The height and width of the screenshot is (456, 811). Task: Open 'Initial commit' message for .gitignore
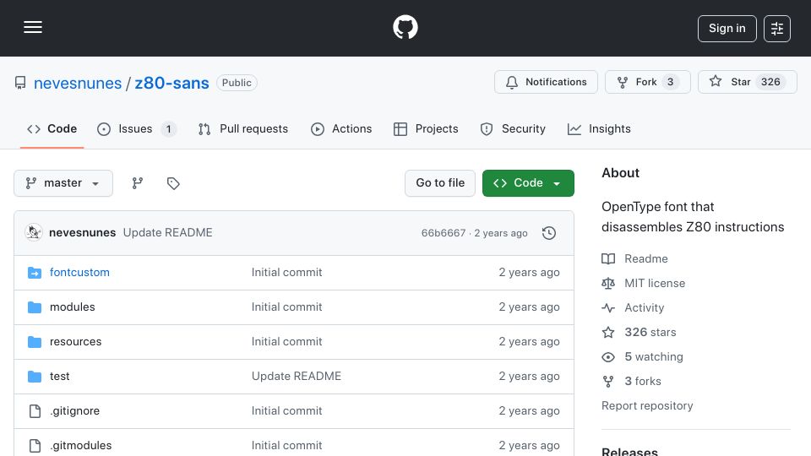(x=286, y=411)
